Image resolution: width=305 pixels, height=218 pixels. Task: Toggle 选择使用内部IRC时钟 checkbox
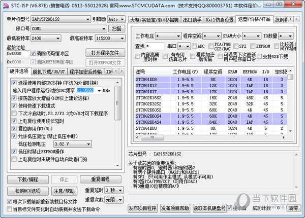(x=14, y=83)
